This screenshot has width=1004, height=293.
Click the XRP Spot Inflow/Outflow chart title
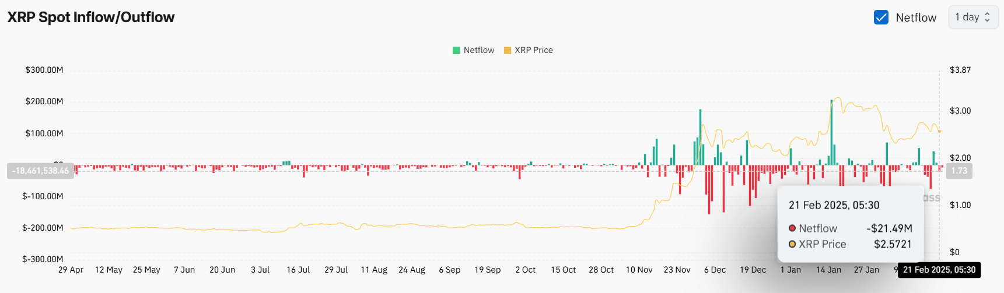point(91,17)
